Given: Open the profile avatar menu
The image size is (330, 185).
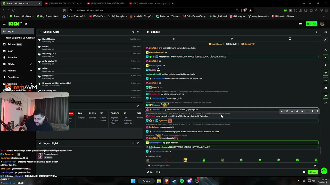Looking at the screenshot, I should coord(322,24).
